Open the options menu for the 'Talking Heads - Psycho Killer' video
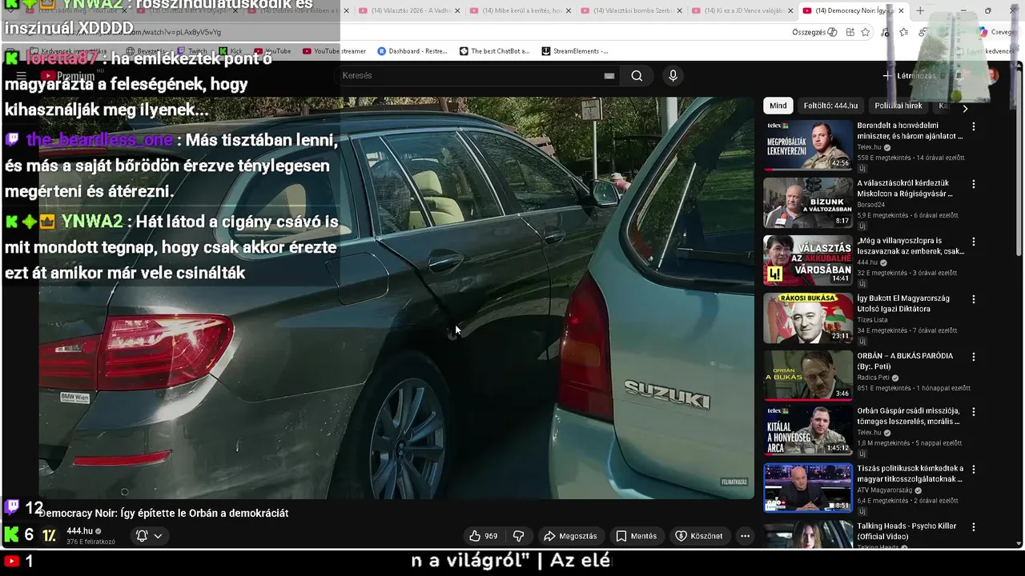Image resolution: width=1025 pixels, height=576 pixels. pyautogui.click(x=974, y=527)
